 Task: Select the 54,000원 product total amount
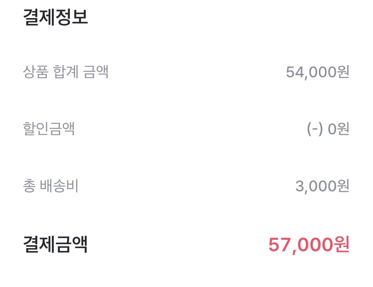coord(317,72)
